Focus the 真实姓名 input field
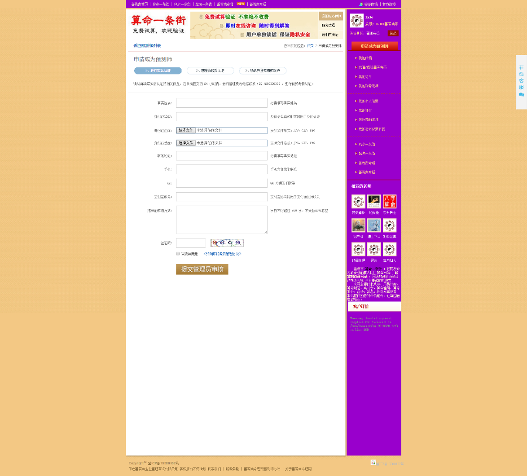527x476 pixels. click(x=222, y=103)
